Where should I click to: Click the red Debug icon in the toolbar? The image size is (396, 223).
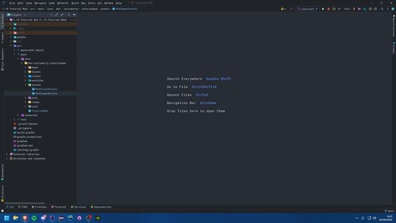[329, 9]
